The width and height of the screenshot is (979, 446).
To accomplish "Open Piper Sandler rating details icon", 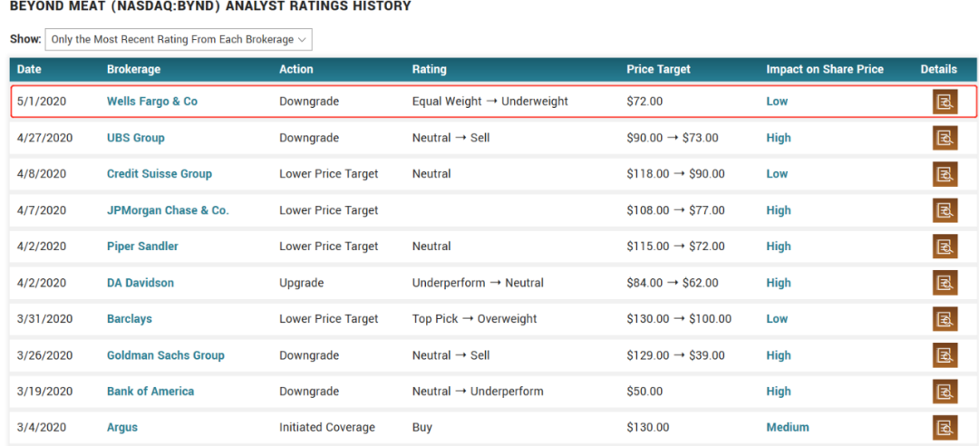I will (x=945, y=247).
